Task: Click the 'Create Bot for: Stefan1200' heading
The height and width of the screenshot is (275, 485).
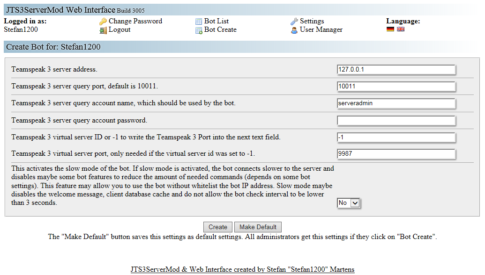Action: click(x=53, y=47)
